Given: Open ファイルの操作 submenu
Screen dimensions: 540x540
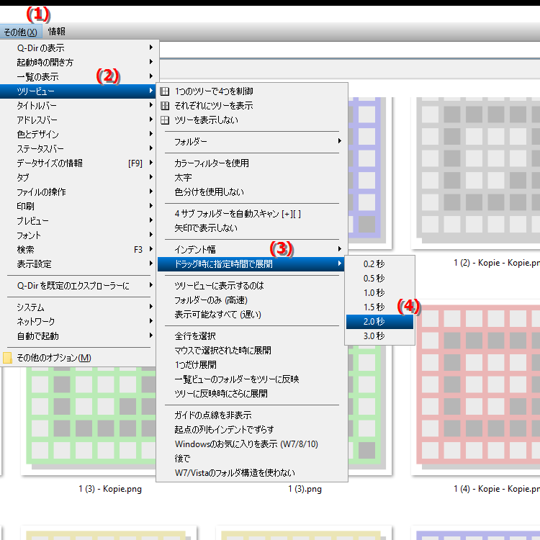Looking at the screenshot, I should coord(79,192).
